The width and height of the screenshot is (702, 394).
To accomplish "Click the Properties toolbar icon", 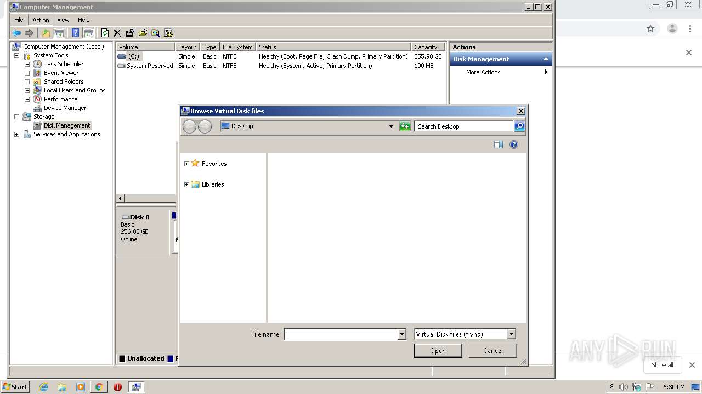I will tap(130, 33).
